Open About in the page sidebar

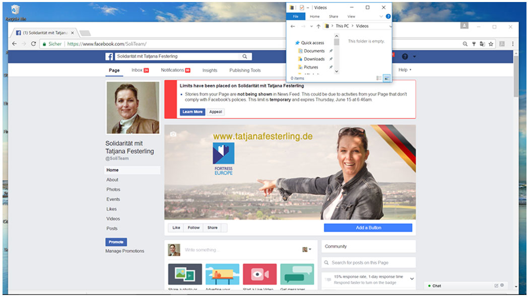tap(112, 179)
